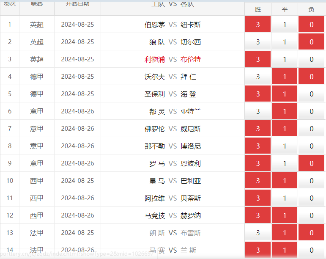Select loss (0) for 马赛 VS 兰斯

(x=311, y=250)
